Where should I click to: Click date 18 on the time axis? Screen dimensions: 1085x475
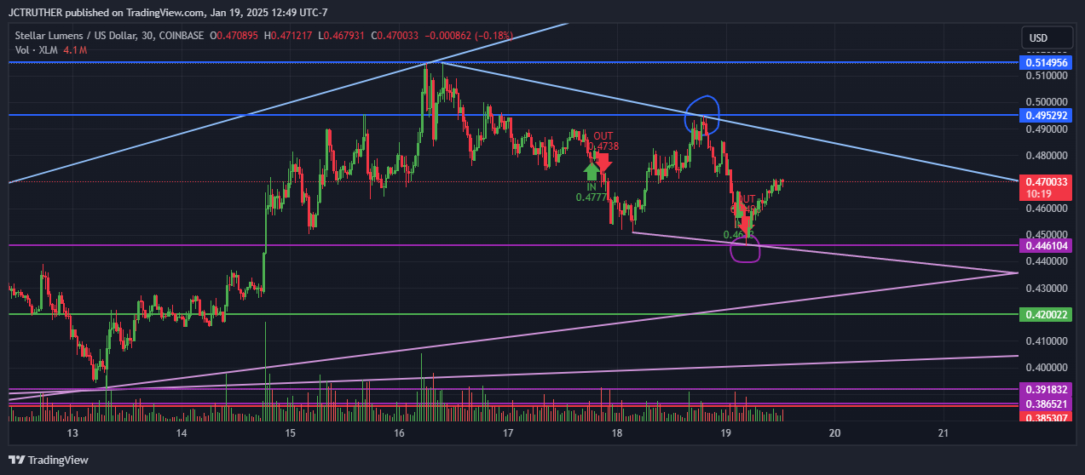(x=617, y=433)
